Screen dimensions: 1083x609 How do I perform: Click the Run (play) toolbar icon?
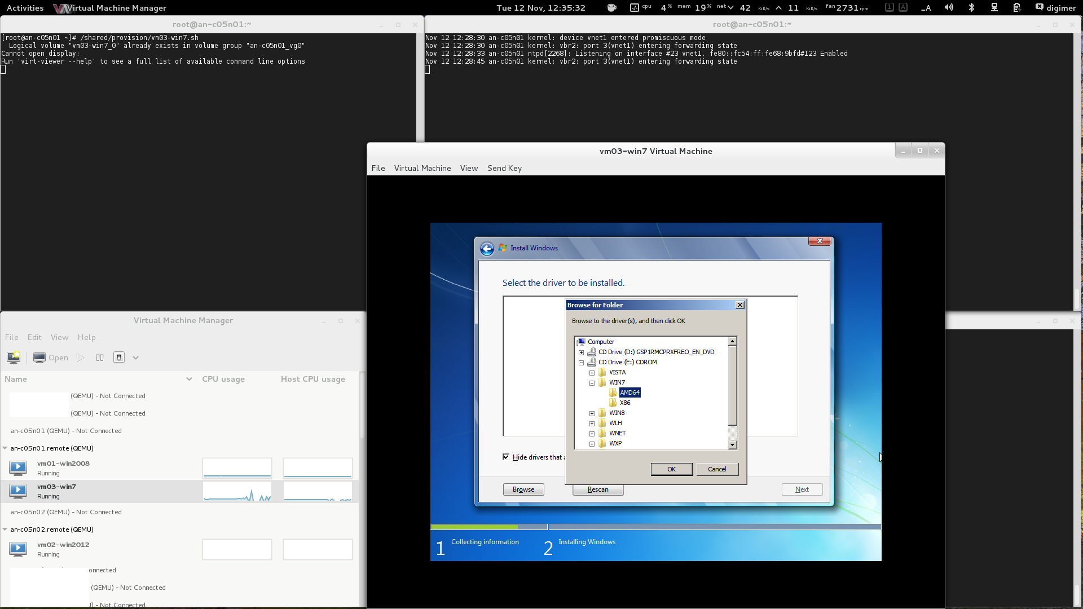(x=81, y=358)
